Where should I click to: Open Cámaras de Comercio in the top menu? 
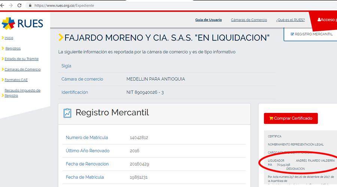249,20
